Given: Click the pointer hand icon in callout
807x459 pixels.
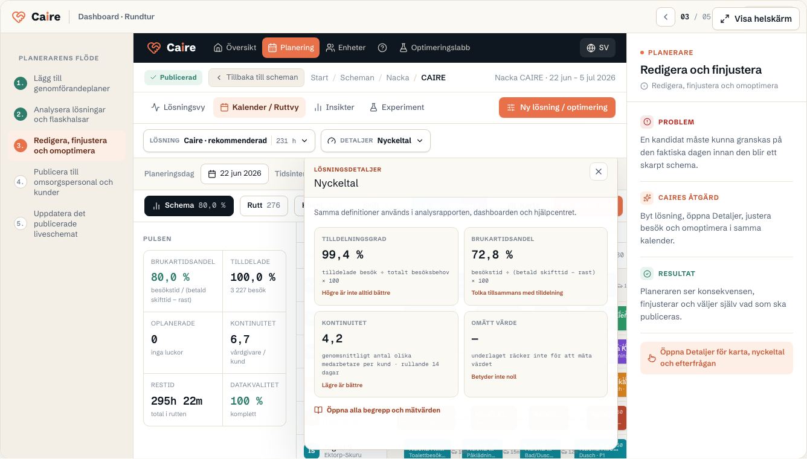Looking at the screenshot, I should tap(652, 358).
